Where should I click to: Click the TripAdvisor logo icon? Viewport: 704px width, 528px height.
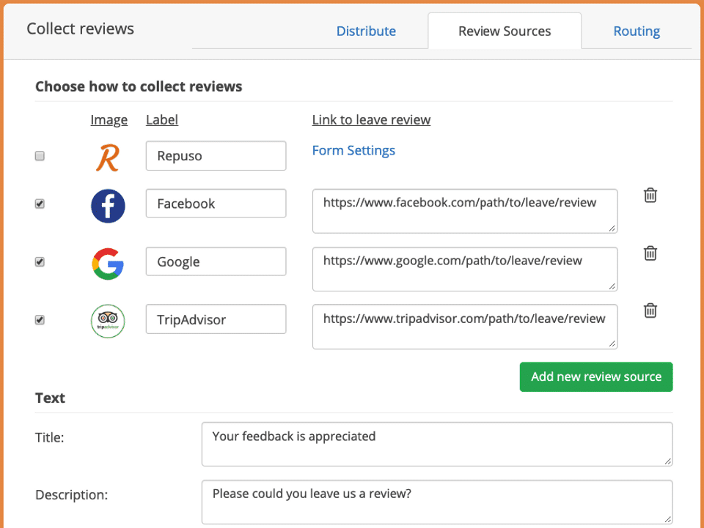[x=108, y=321]
